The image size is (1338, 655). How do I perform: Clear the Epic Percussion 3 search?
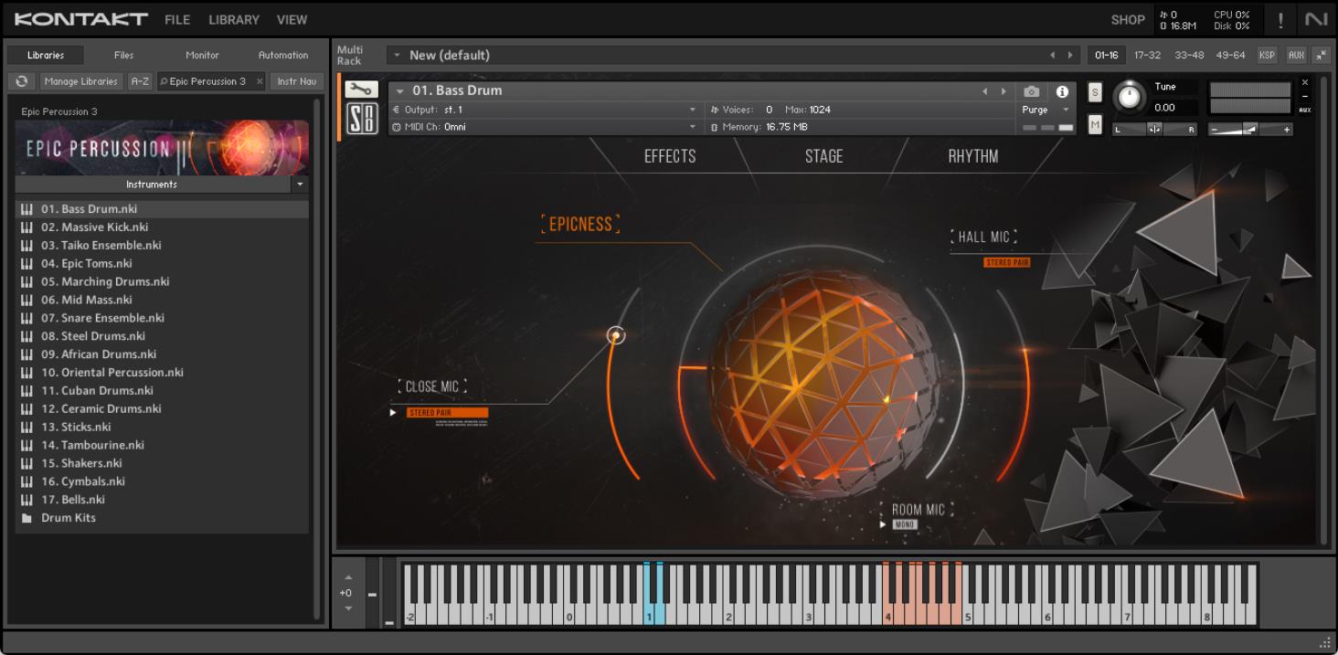tap(260, 81)
